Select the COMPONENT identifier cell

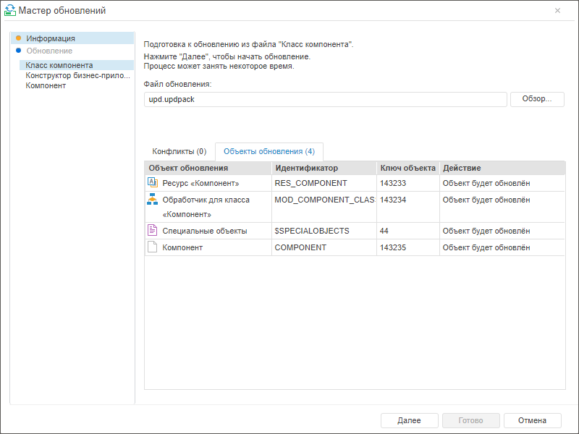pos(300,247)
